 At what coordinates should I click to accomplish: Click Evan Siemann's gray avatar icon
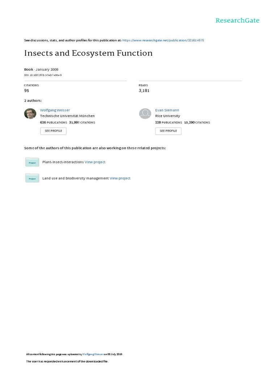point(145,114)
